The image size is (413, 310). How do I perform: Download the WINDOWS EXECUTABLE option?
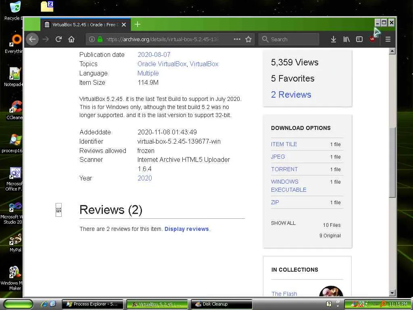coord(288,186)
